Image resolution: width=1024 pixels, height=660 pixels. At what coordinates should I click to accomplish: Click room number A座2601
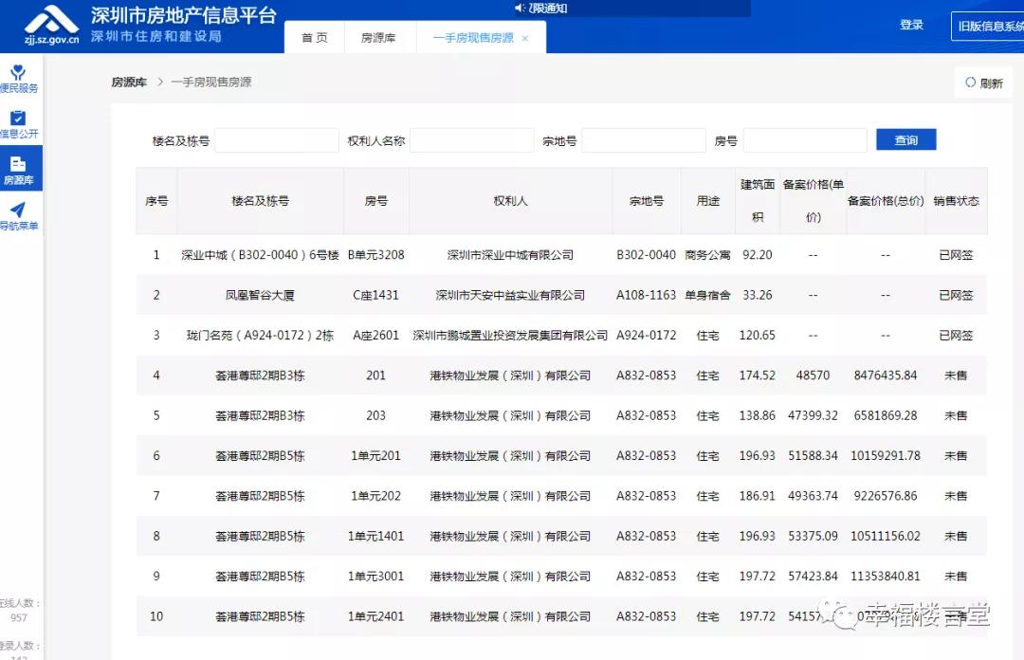tap(375, 336)
